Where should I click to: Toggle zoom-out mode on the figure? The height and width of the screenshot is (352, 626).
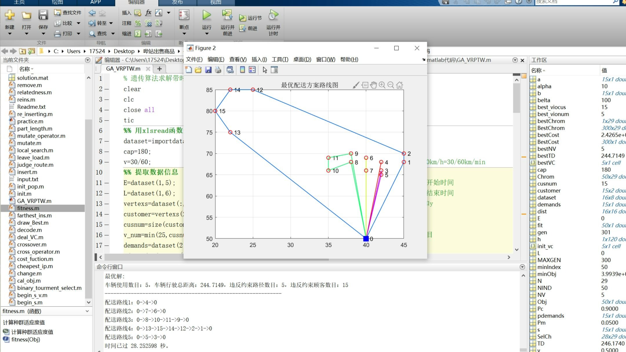(x=391, y=85)
